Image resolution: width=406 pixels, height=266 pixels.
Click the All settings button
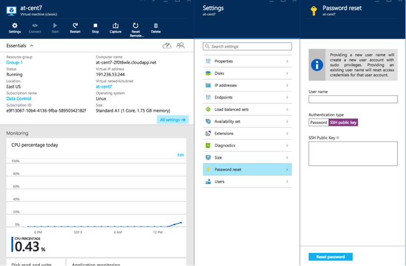(173, 119)
